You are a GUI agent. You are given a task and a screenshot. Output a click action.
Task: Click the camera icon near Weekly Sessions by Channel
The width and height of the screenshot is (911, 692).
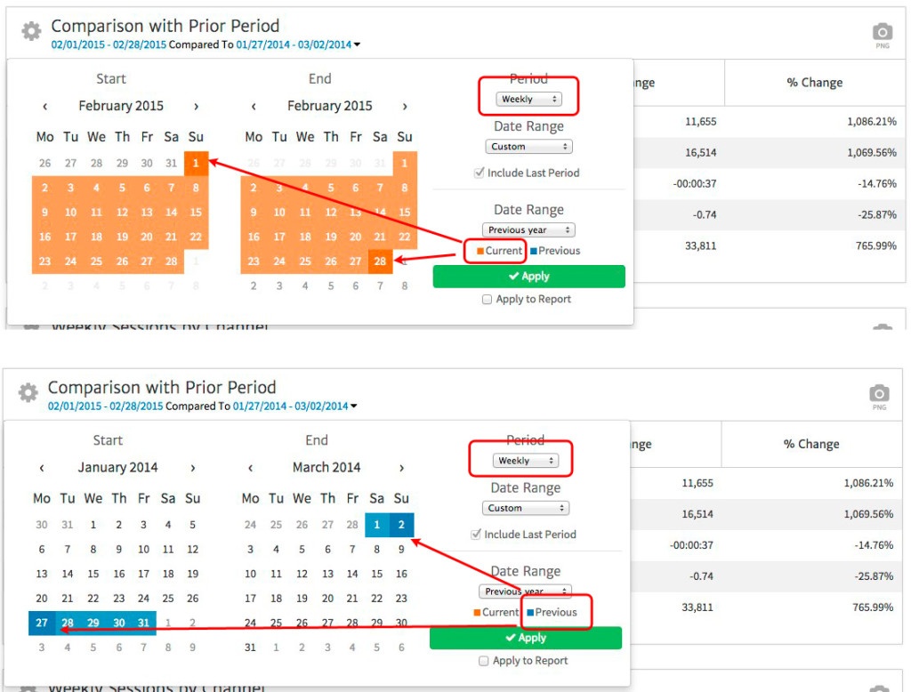(x=881, y=328)
